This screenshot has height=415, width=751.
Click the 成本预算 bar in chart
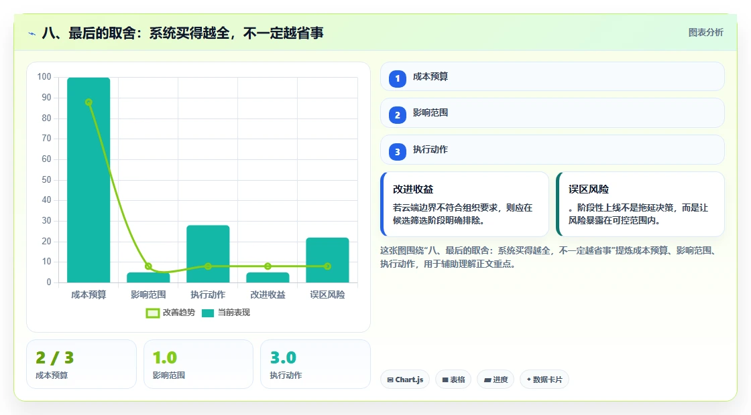tap(89, 180)
